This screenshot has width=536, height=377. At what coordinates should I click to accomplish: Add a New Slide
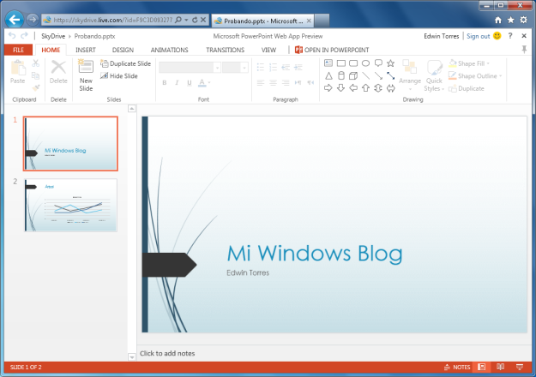pyautogui.click(x=86, y=75)
